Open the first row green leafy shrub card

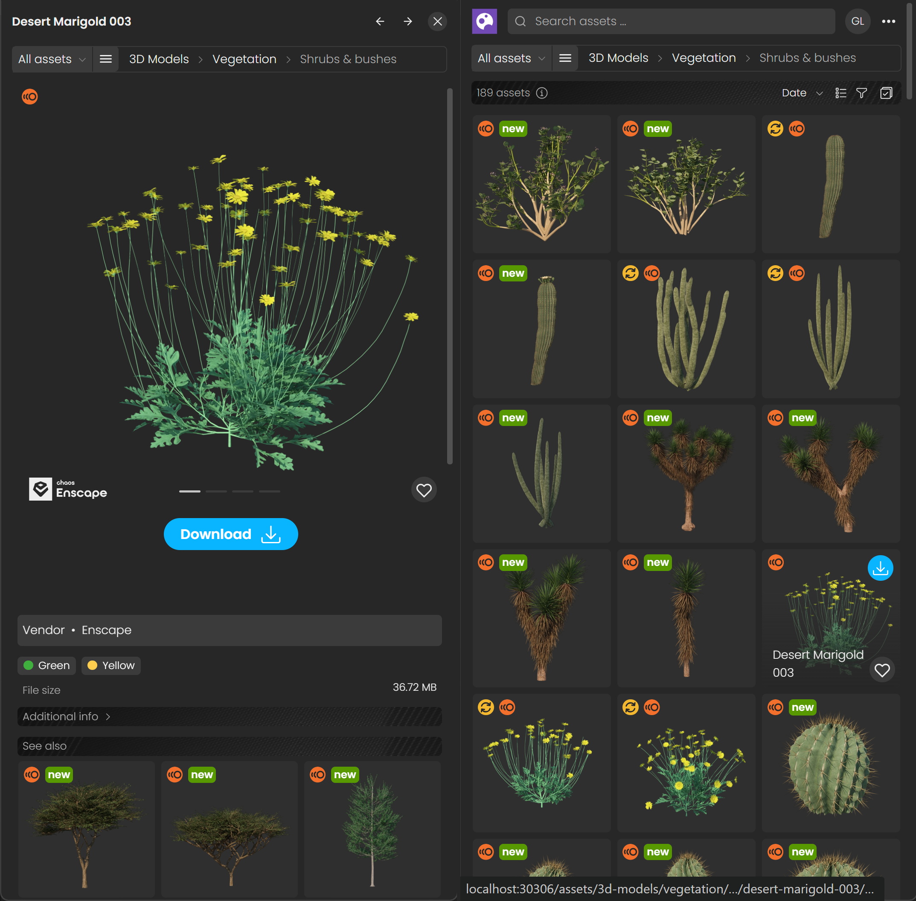[686, 184]
